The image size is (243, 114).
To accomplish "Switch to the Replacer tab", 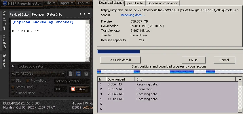I will (x=38, y=14).
